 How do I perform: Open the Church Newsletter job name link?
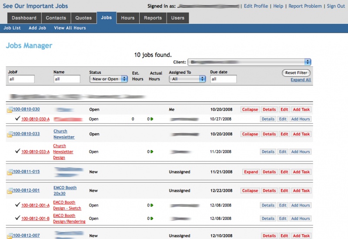[x=64, y=134]
